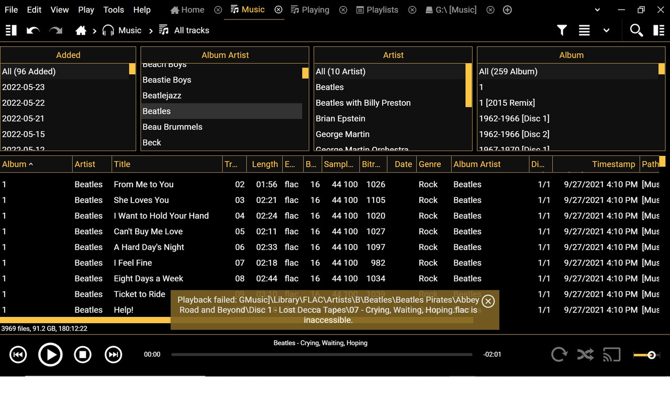The image size is (670, 401).
Task: Select the track Eight Days a Week
Action: [x=149, y=279]
